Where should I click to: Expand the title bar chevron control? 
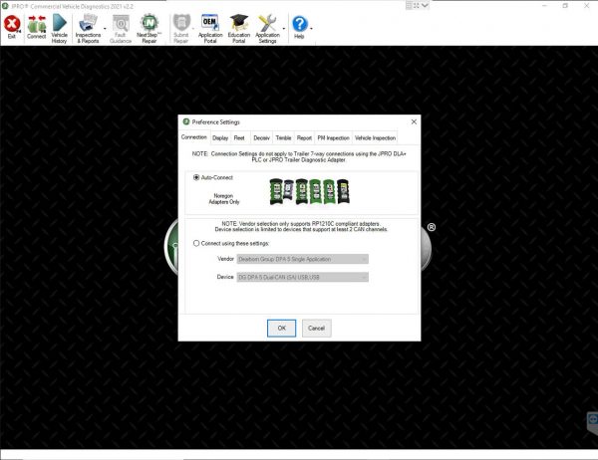425,5
